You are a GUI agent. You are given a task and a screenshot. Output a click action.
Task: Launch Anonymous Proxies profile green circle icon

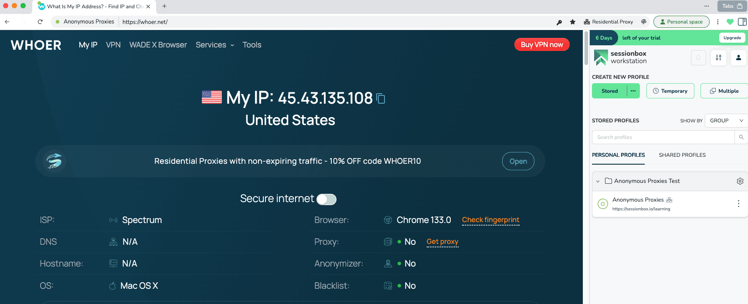603,203
